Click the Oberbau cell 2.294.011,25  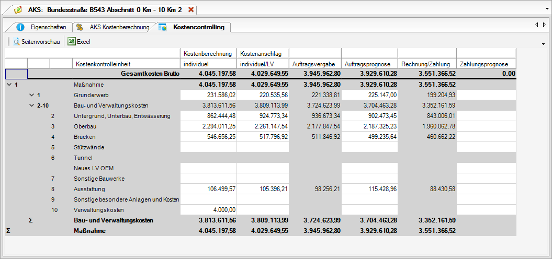point(208,126)
